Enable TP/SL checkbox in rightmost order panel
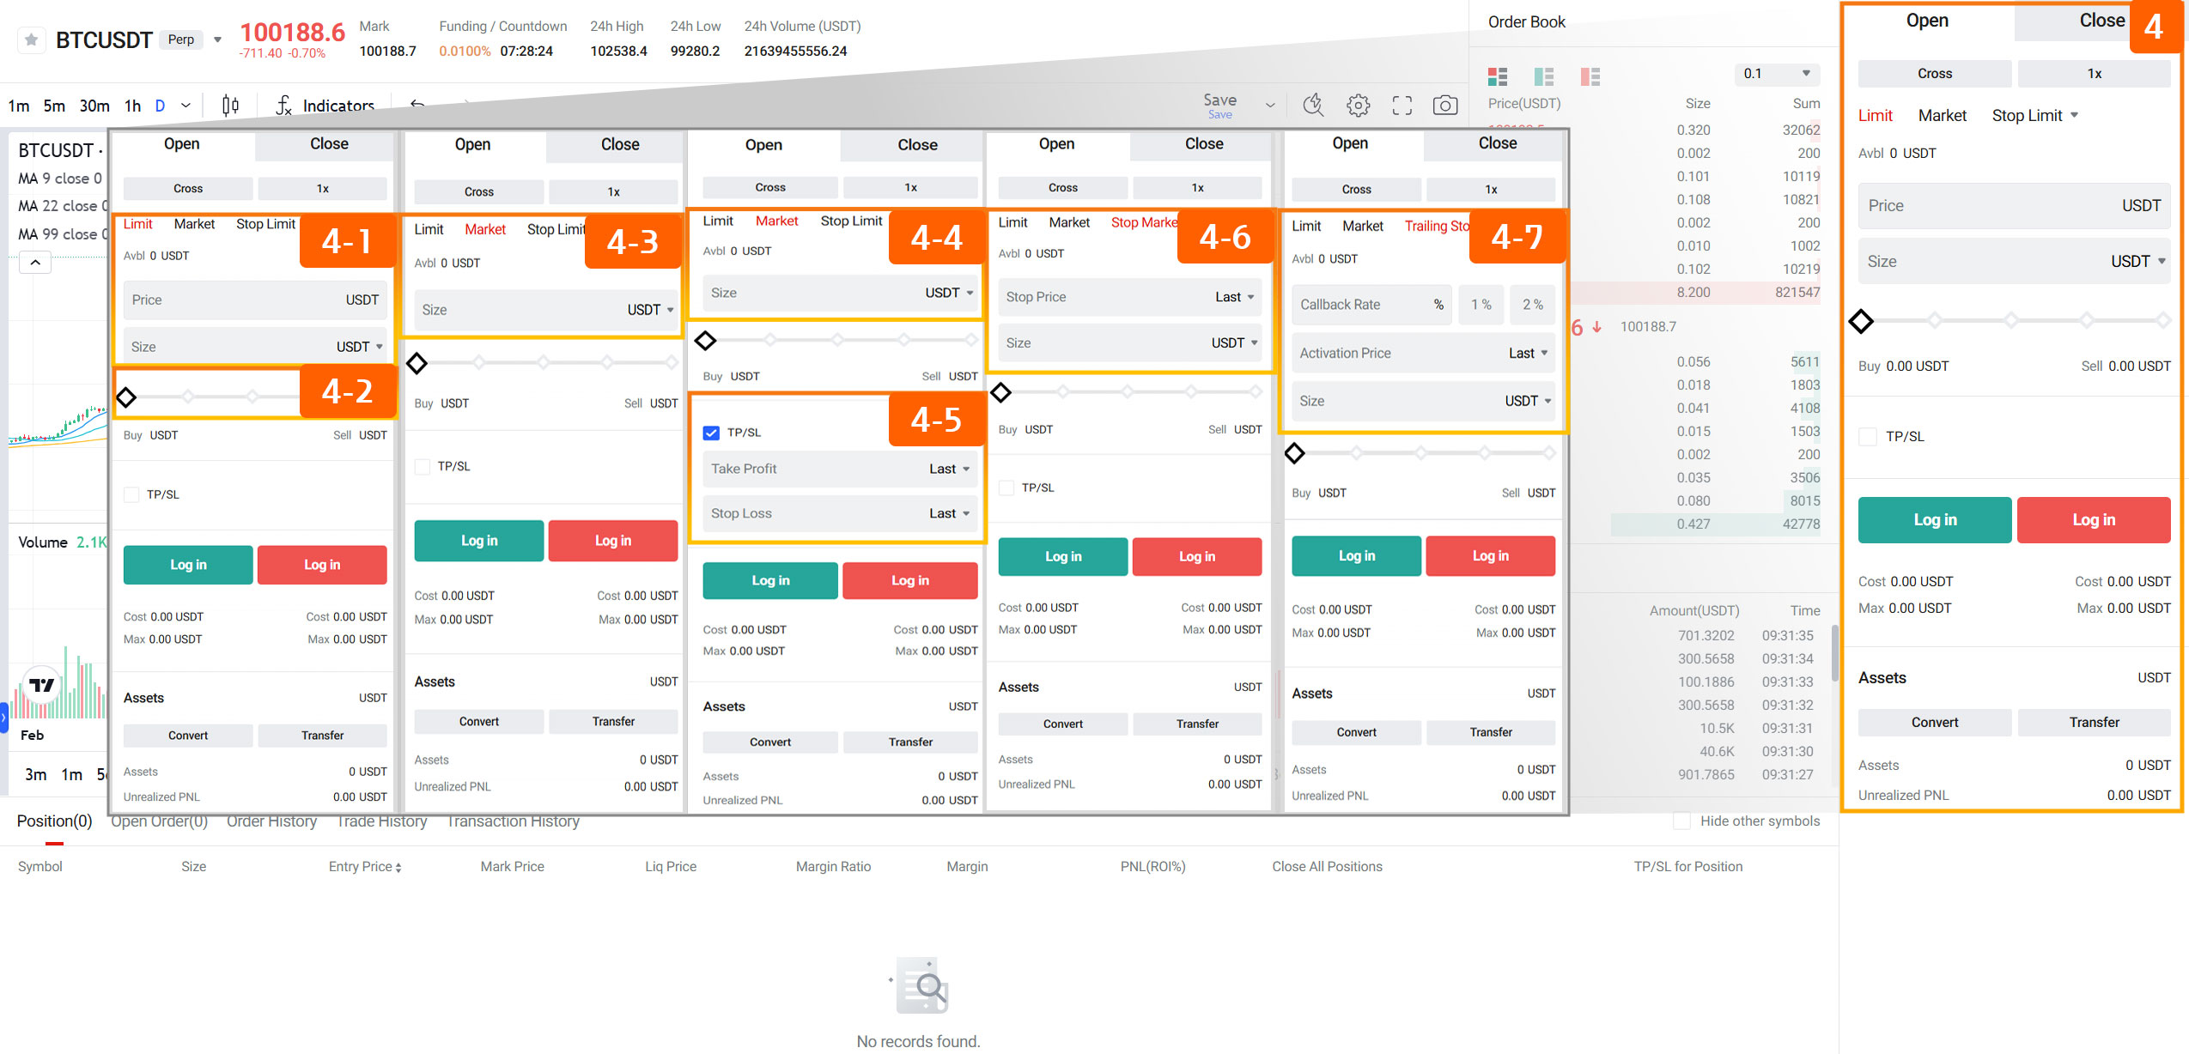 pyautogui.click(x=1867, y=436)
